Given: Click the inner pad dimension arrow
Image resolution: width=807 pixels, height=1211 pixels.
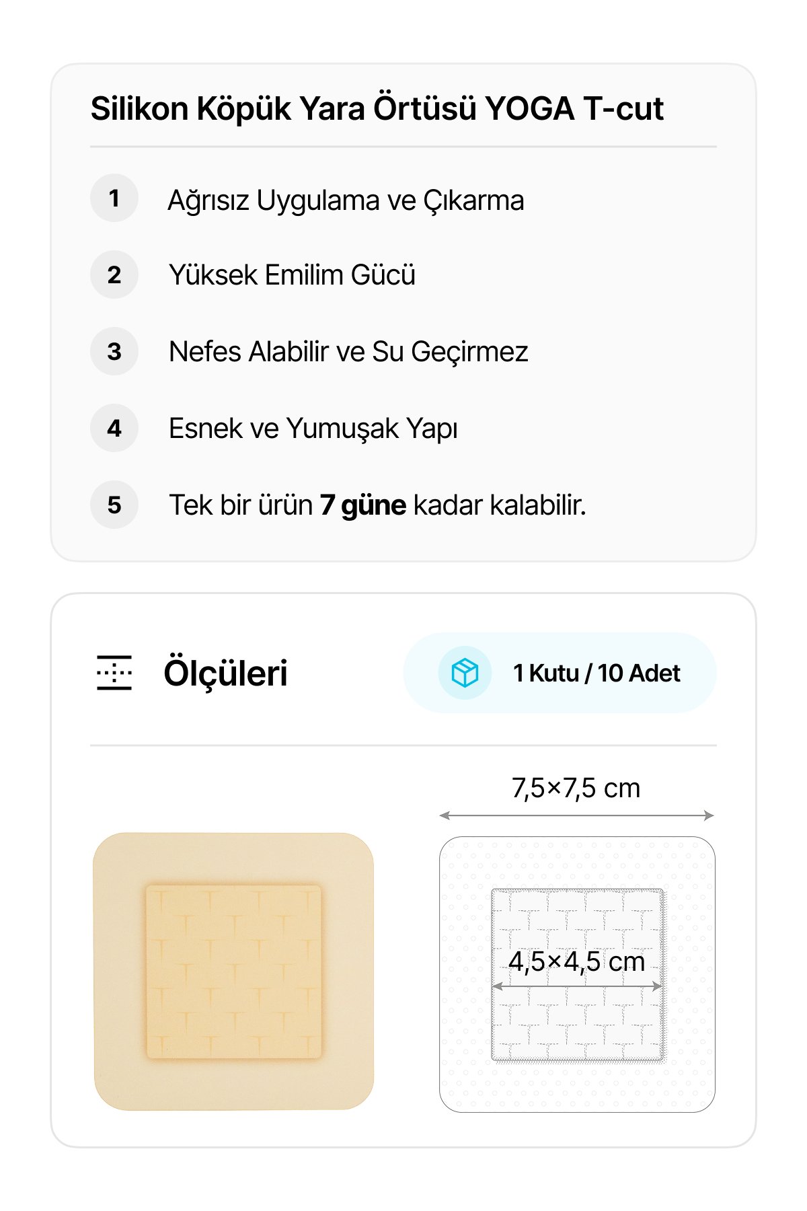Looking at the screenshot, I should pos(576,986).
